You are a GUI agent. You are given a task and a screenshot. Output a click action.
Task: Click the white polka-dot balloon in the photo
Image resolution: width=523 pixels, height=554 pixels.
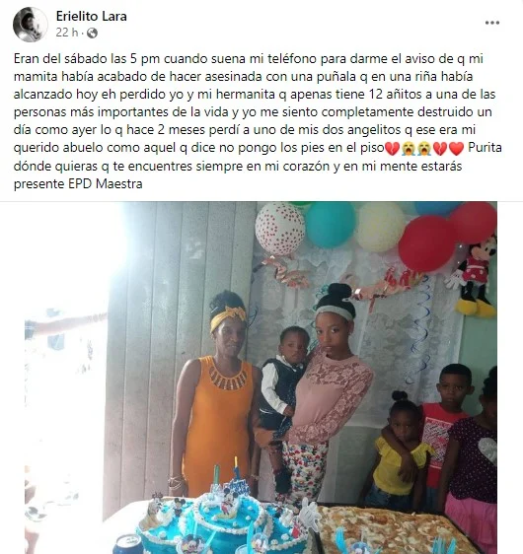click(279, 228)
